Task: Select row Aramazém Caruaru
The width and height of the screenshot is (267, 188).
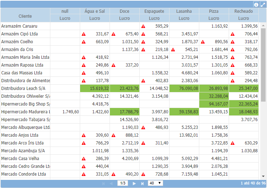Action: [x=129, y=26]
